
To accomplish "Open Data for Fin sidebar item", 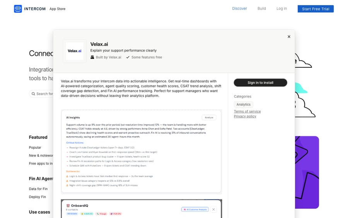I will click(x=38, y=189).
